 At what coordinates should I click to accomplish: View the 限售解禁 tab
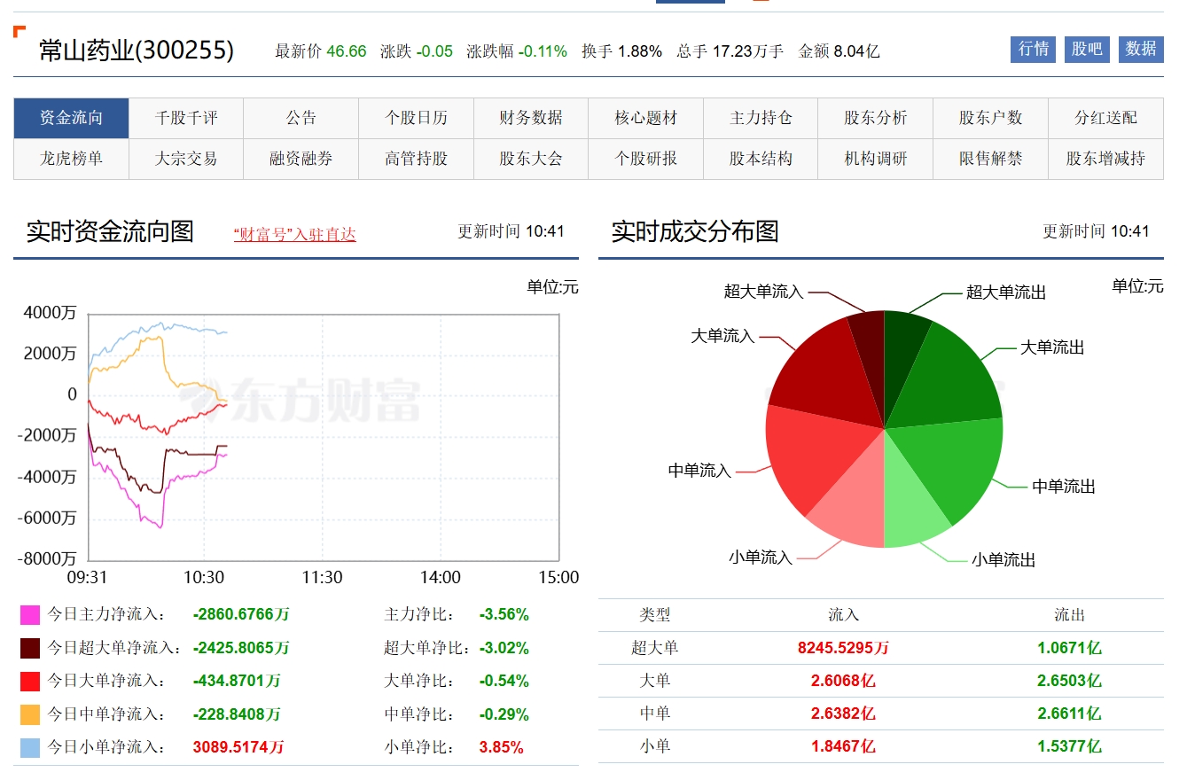991,159
